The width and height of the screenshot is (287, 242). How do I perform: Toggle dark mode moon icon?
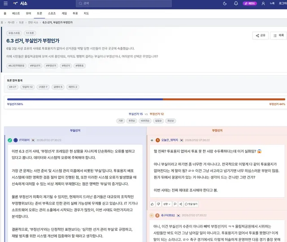click(225, 3)
